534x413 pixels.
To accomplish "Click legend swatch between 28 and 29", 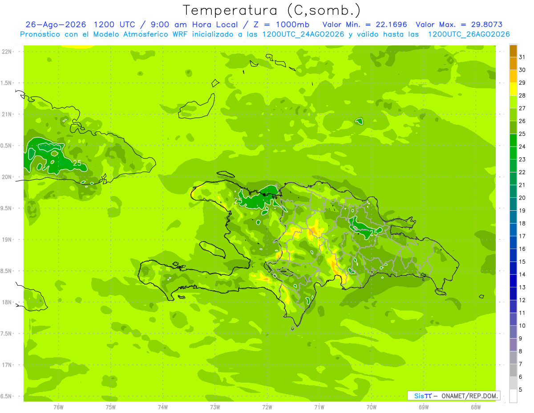I will coord(513,89).
